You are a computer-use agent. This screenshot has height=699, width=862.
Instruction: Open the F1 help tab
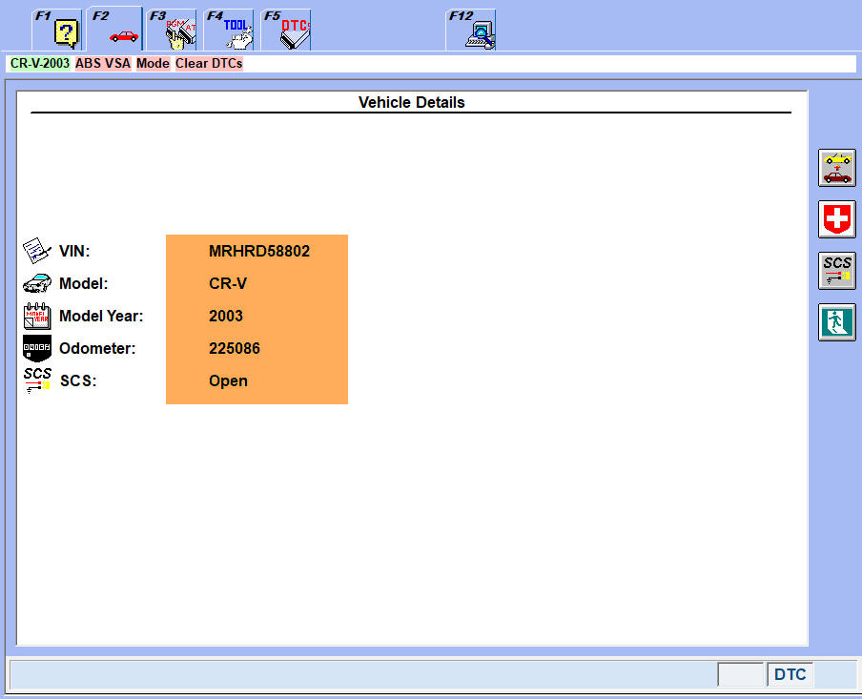pos(57,31)
